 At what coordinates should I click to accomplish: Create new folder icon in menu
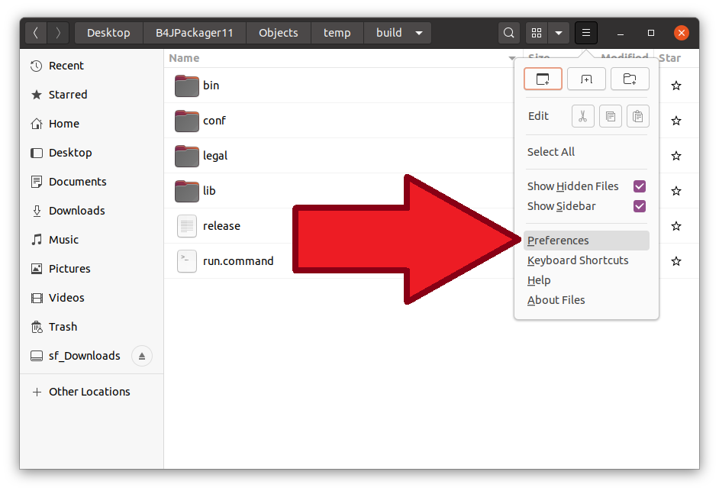(x=630, y=79)
